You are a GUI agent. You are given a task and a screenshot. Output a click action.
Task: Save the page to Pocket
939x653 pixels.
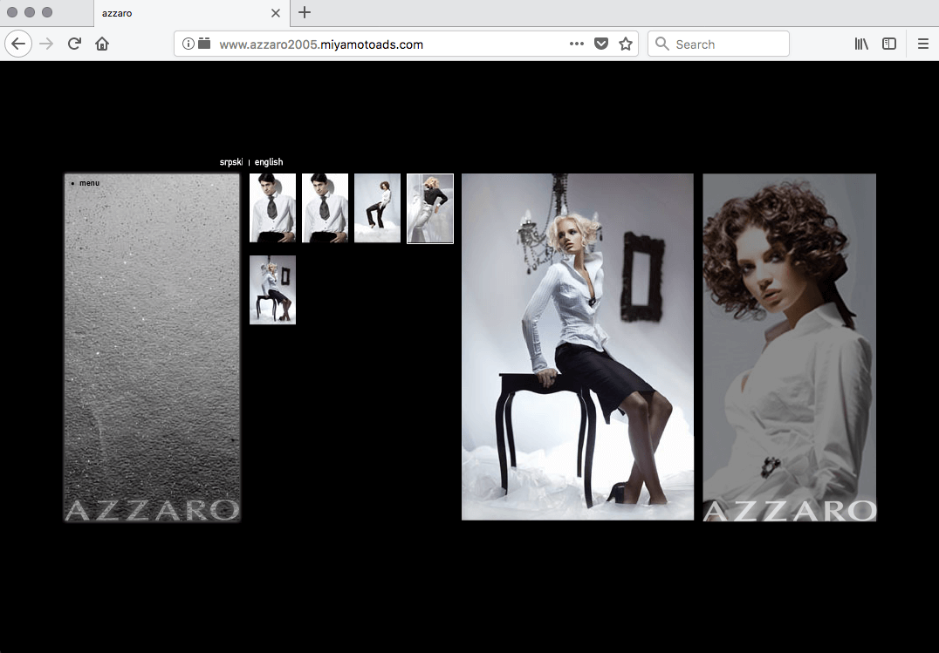point(600,44)
